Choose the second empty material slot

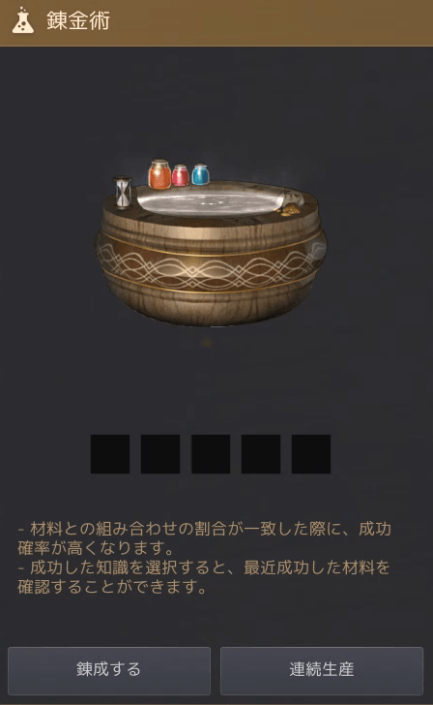(x=160, y=454)
